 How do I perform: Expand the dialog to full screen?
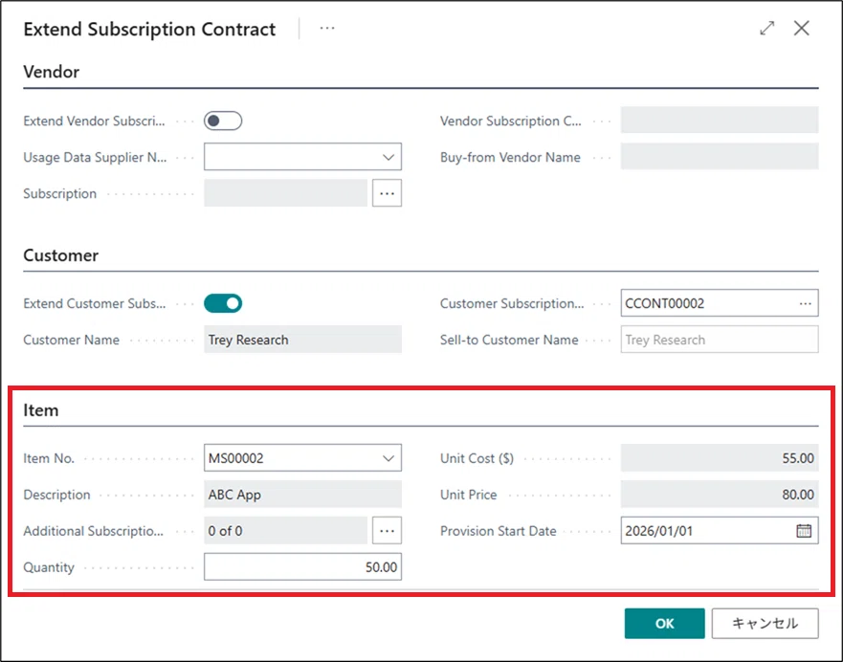(767, 28)
